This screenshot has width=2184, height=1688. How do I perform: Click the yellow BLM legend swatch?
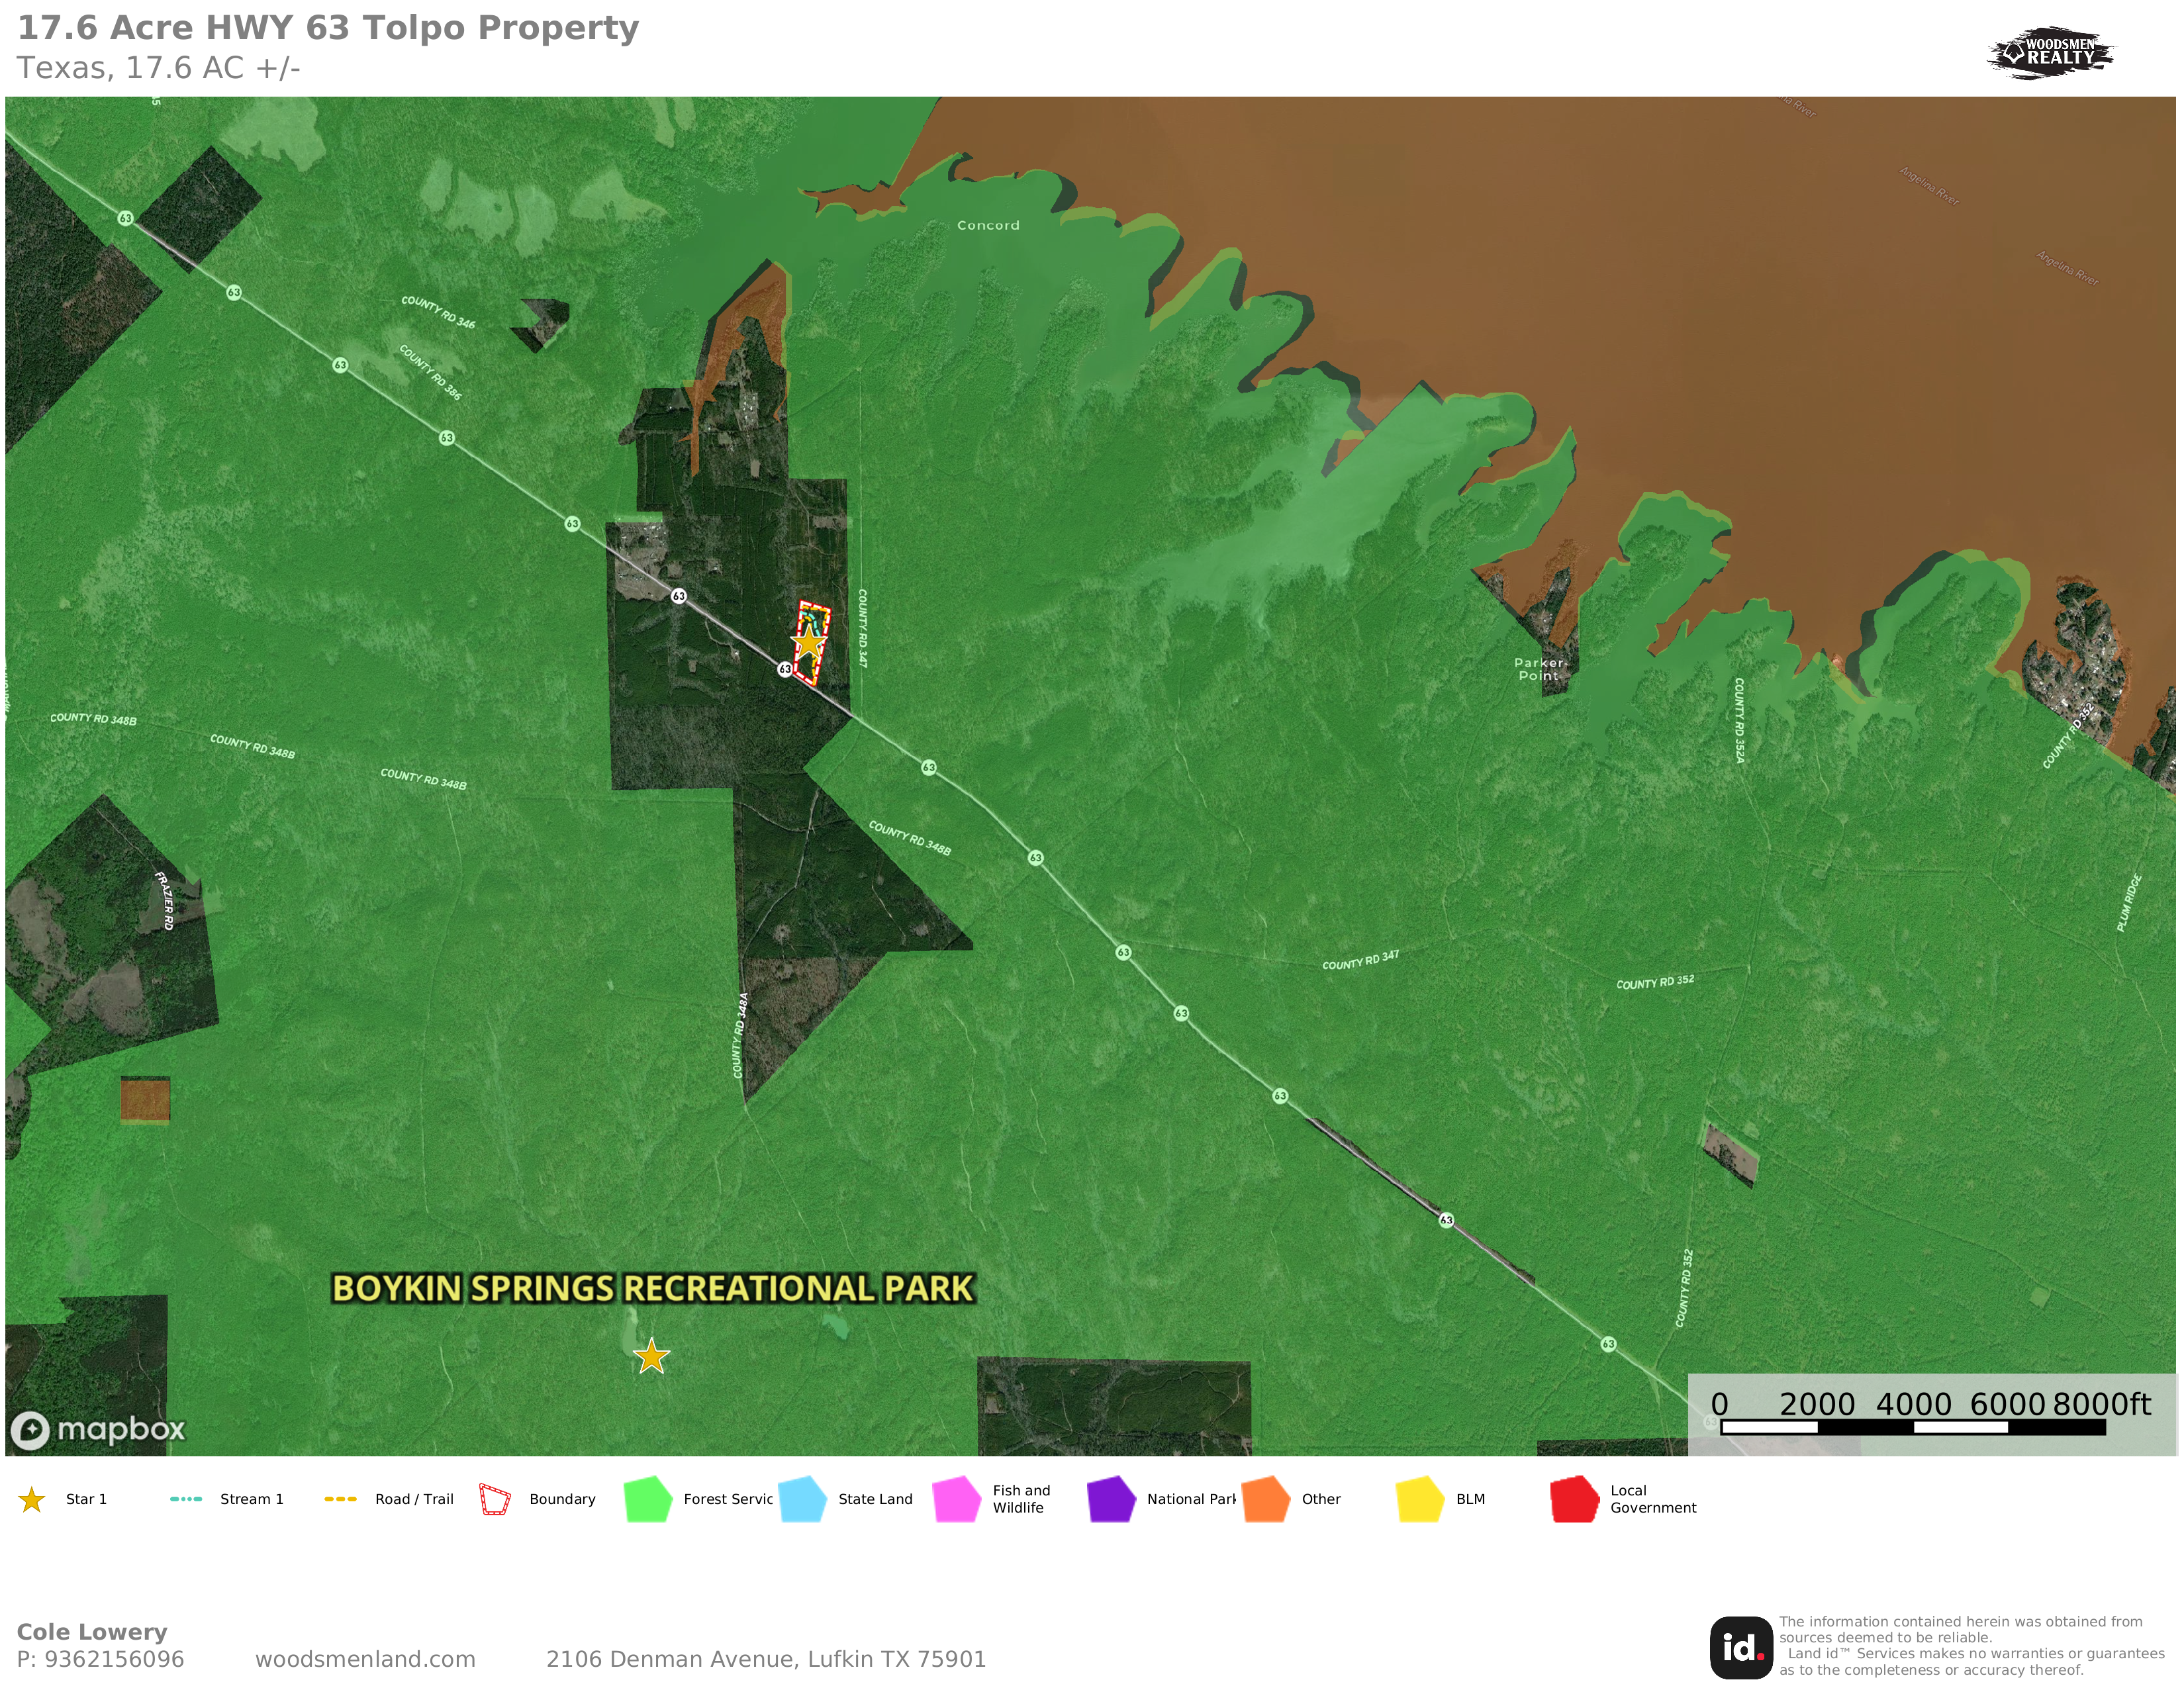tap(1420, 1499)
